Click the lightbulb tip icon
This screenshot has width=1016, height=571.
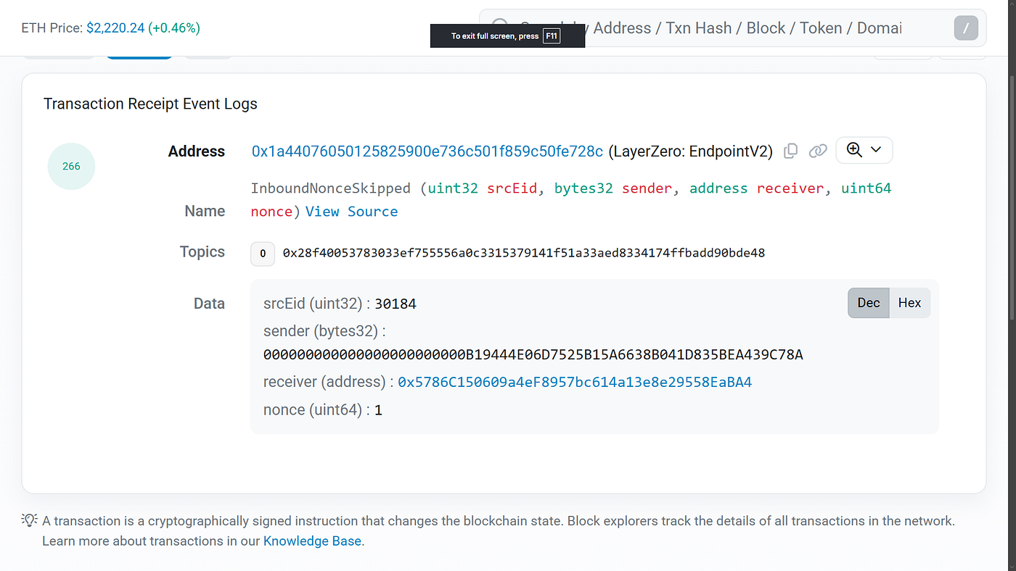29,520
